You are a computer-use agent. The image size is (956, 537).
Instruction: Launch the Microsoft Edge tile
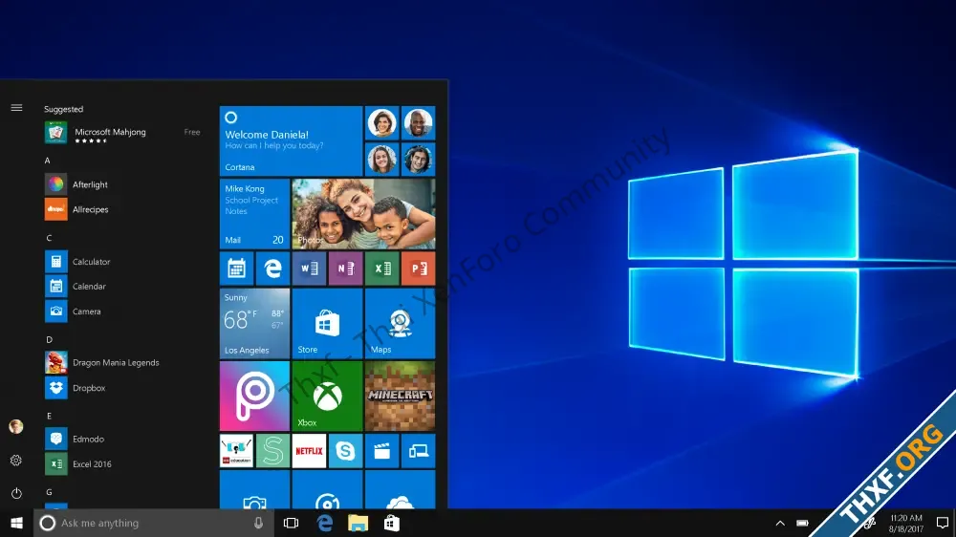pos(272,268)
